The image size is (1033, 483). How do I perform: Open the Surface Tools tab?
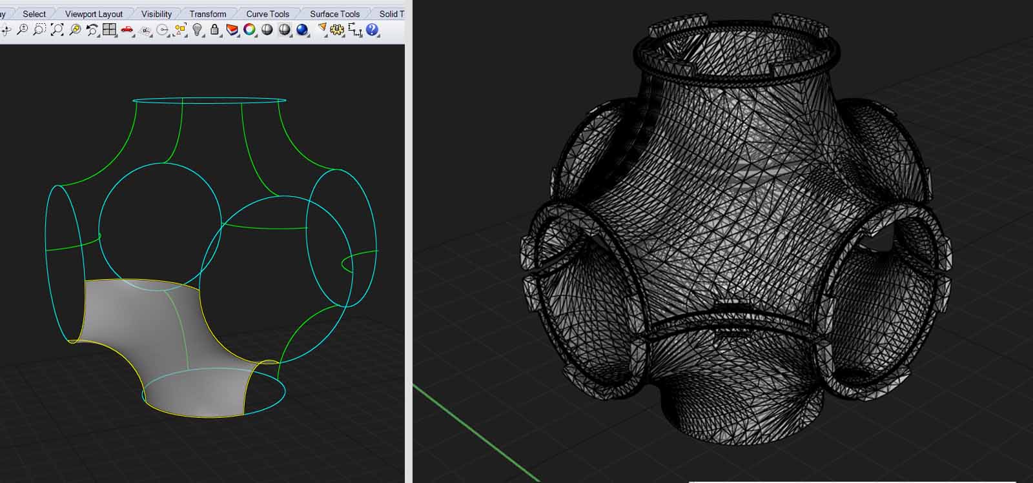click(x=334, y=14)
